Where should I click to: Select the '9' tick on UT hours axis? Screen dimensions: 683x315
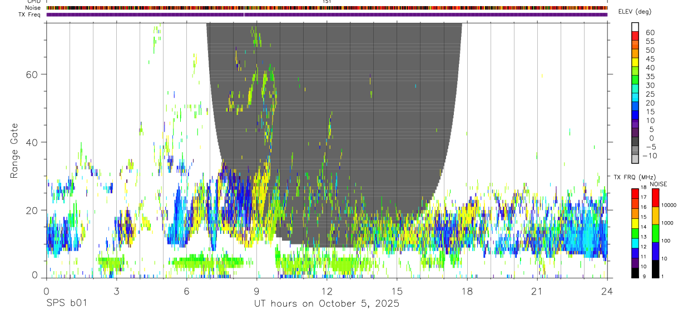(x=256, y=291)
